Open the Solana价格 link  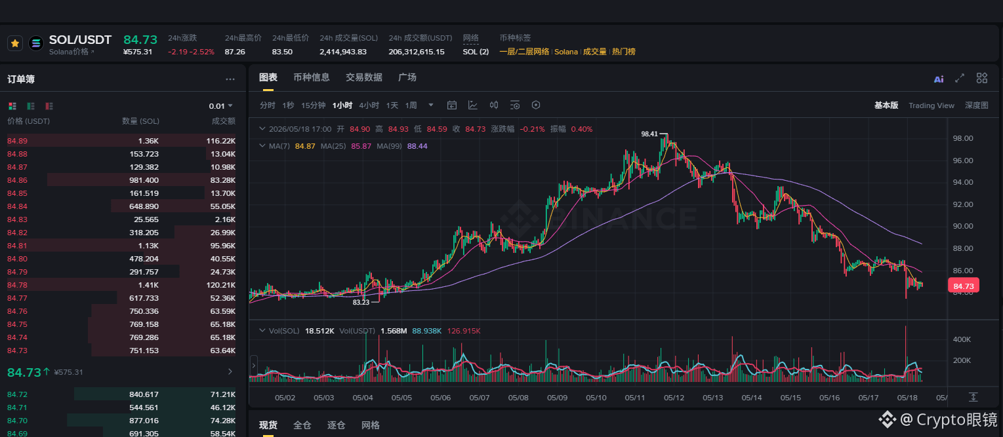pos(72,52)
